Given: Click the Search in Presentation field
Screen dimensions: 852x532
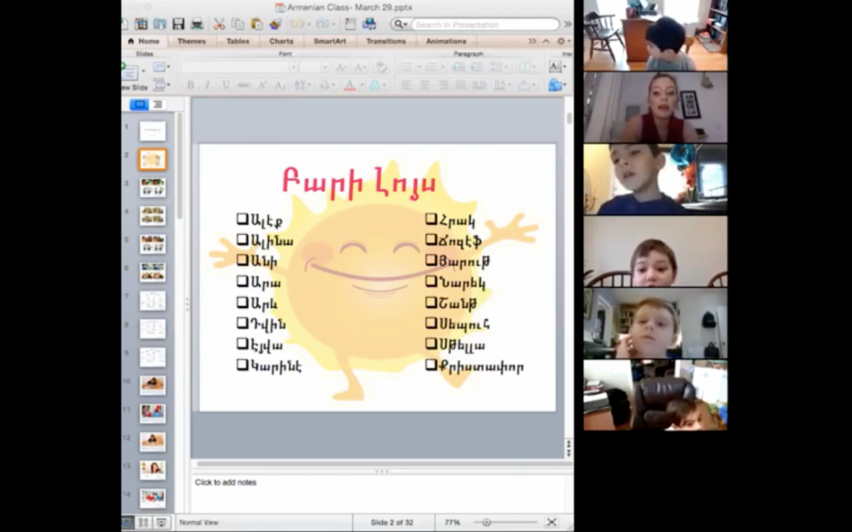Looking at the screenshot, I should point(486,24).
